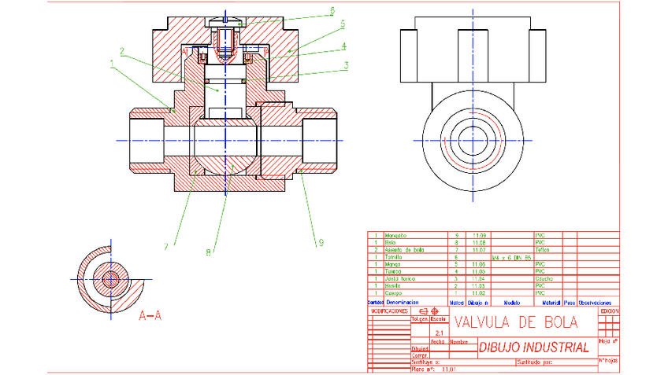Click the first-angle projection symbol in title block
The image size is (668, 375).
coord(422,311)
